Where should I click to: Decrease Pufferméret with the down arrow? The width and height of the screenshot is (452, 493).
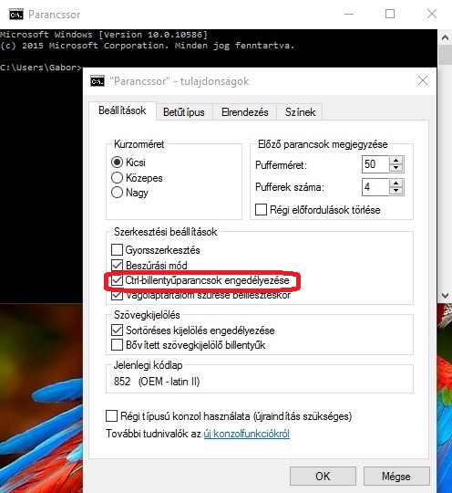tap(396, 168)
